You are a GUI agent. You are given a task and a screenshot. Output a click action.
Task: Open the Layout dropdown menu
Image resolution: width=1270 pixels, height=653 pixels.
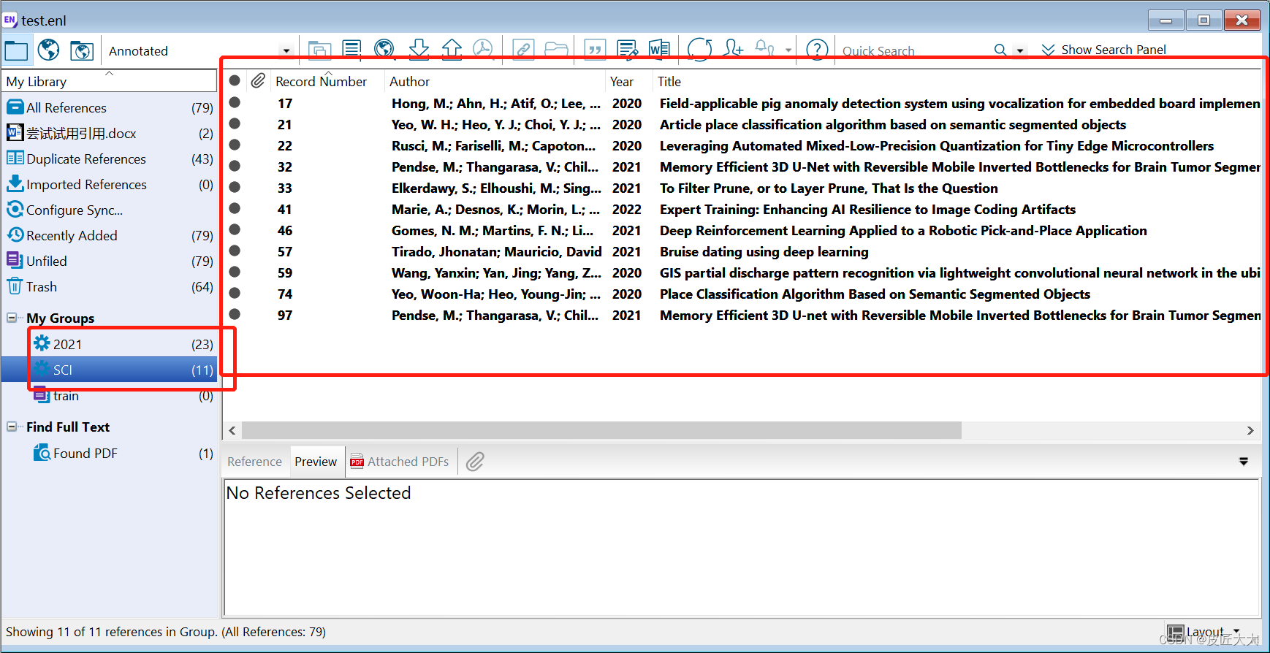pos(1203,632)
